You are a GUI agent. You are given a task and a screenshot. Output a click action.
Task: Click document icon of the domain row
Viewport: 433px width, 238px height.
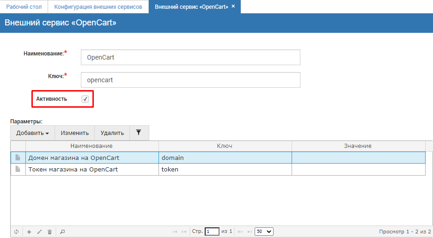coord(18,158)
